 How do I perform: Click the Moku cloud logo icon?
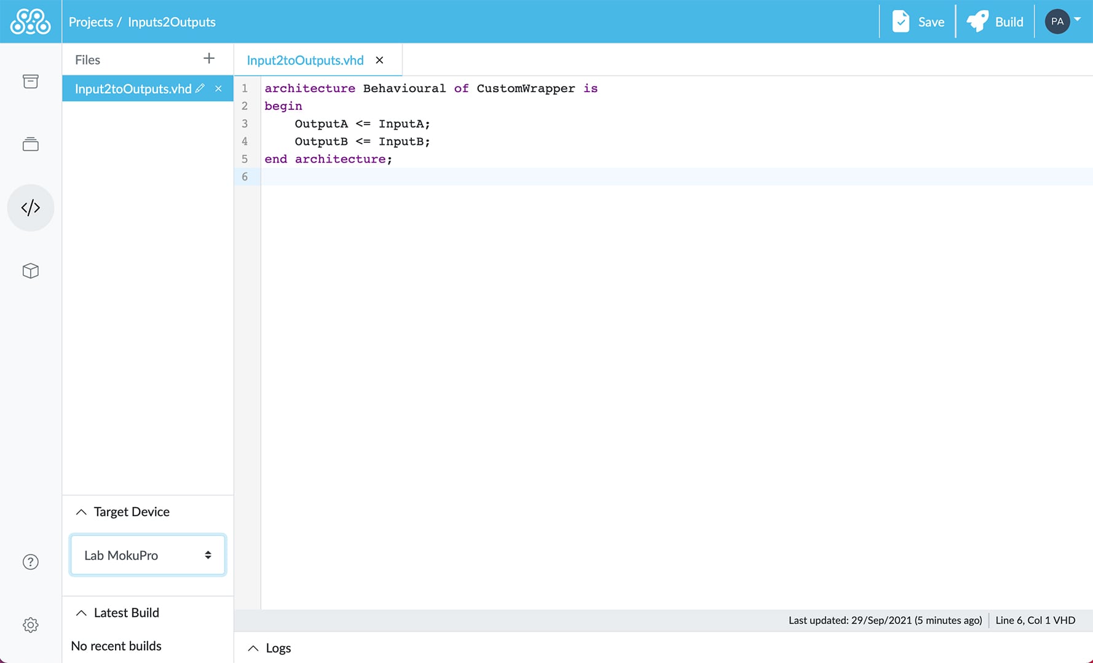pos(30,21)
